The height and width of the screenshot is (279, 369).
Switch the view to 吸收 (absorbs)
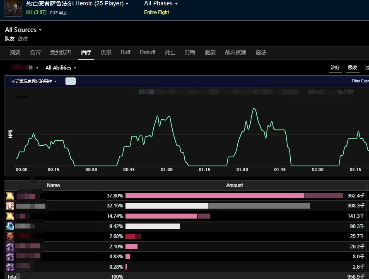[x=352, y=67]
